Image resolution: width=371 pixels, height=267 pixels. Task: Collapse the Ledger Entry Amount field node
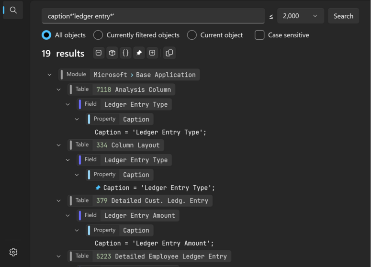pyautogui.click(x=67, y=215)
